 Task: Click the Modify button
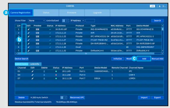click(x=129, y=59)
